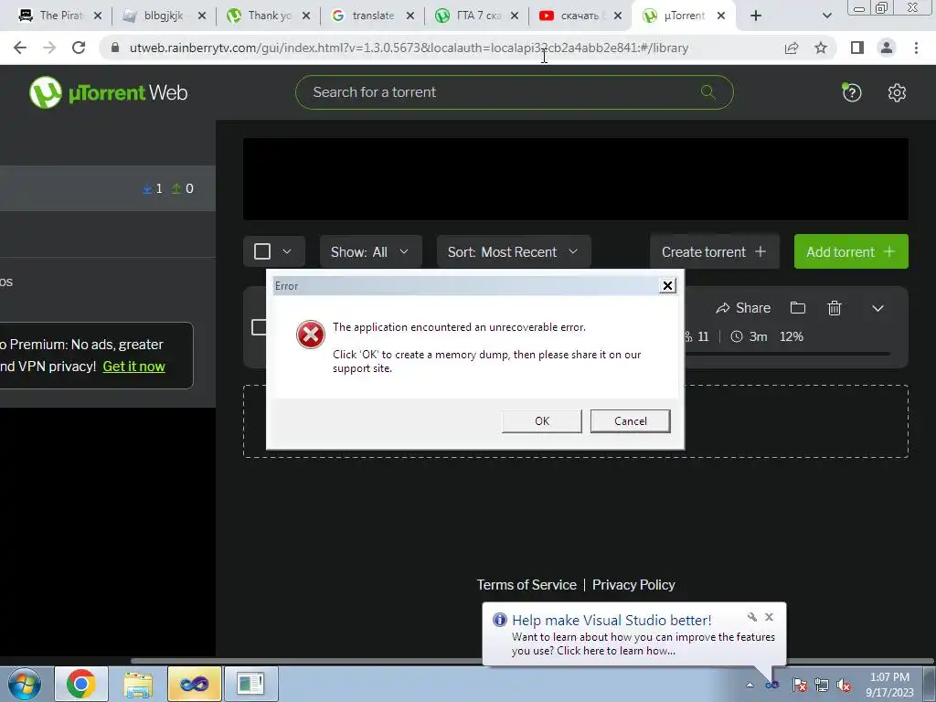Click OK in the Error dialog
This screenshot has height=702, width=936.
point(542,420)
